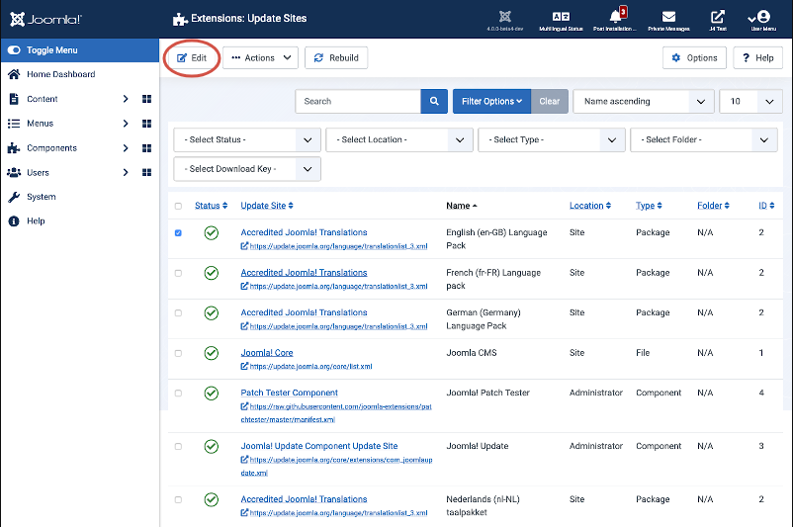
Task: Click the Rebuild button
Action: 336,58
